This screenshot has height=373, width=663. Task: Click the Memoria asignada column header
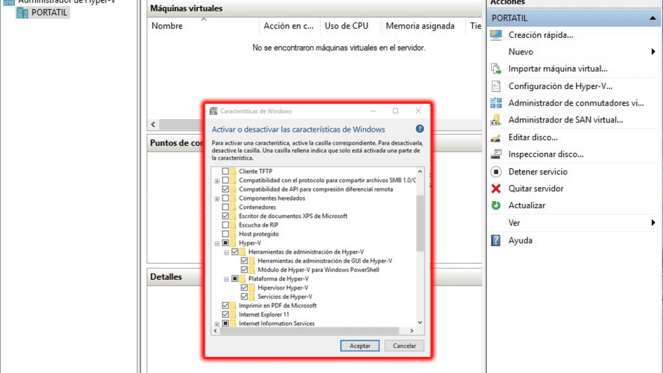(x=423, y=26)
